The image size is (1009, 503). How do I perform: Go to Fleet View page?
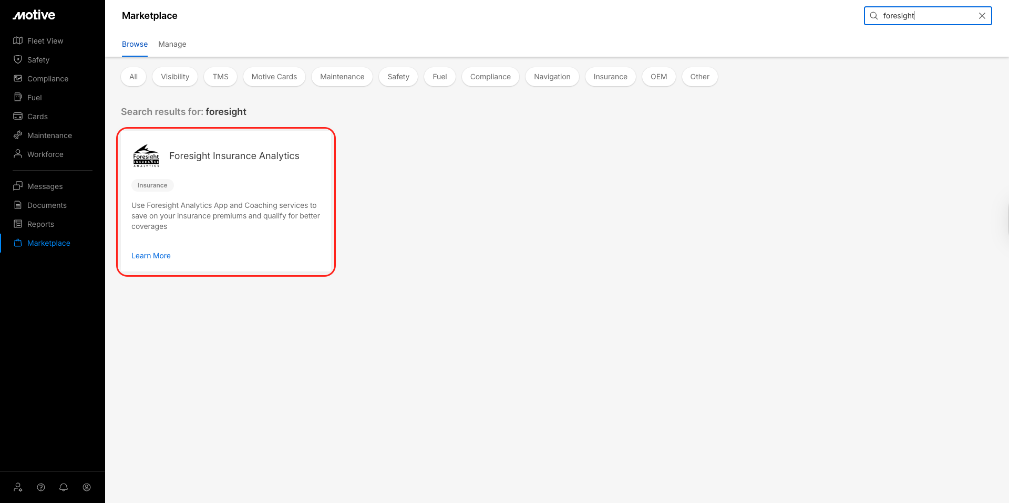(x=45, y=41)
